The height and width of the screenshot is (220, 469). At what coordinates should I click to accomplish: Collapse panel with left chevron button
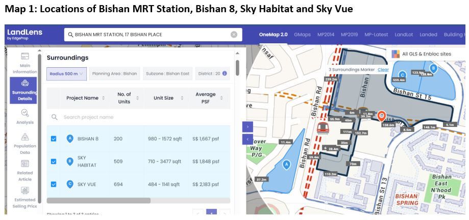tap(248, 139)
